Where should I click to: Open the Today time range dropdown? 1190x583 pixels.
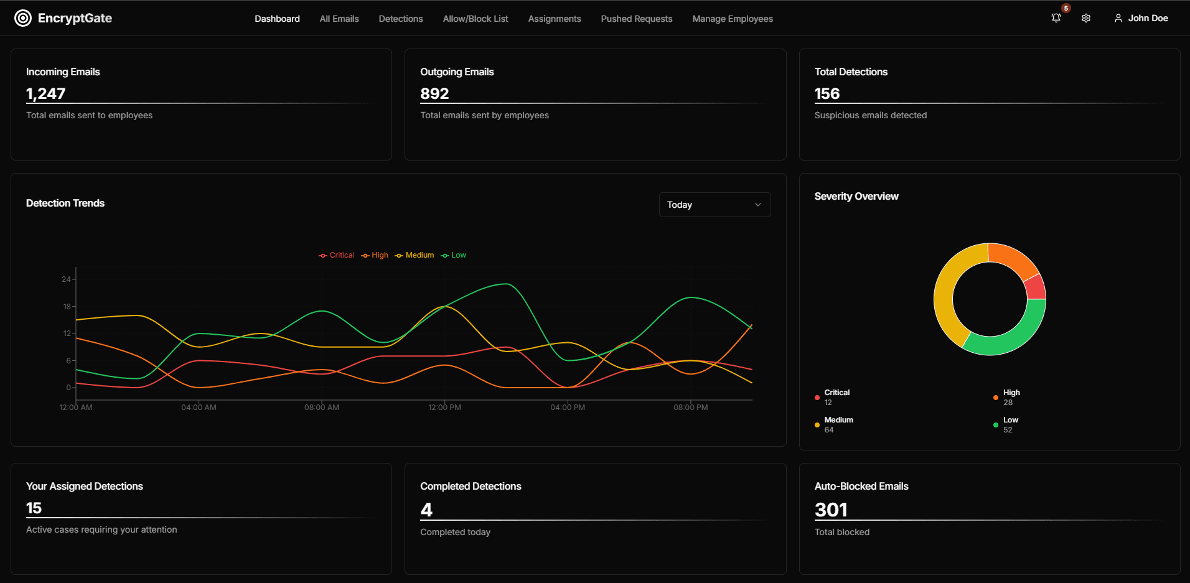point(714,205)
